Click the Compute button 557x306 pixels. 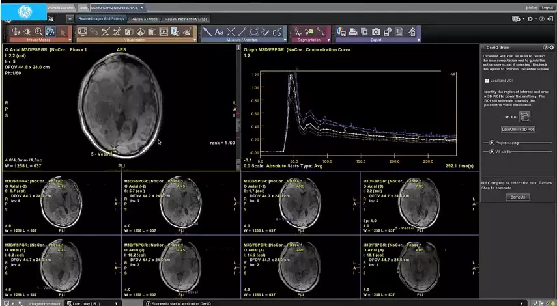tap(517, 197)
